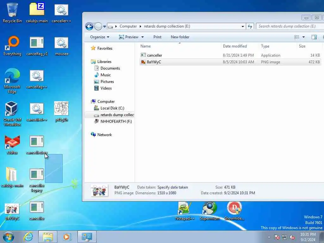Select the cancelledexe desktop icon
This screenshot has height=243, width=324.
pyautogui.click(x=37, y=145)
